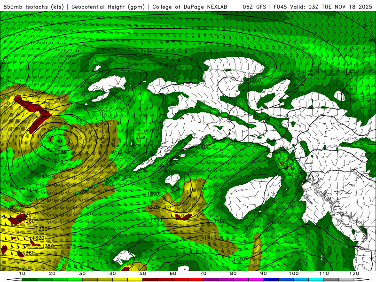Click the '850mb Isotachs (kts)' title text
The height and width of the screenshot is (282, 376).
pyautogui.click(x=33, y=7)
